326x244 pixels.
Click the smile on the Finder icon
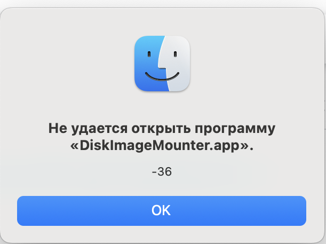(x=162, y=76)
